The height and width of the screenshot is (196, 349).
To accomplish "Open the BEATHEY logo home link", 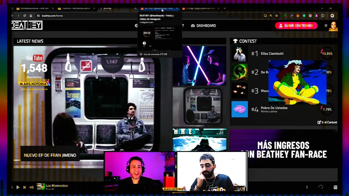I will pyautogui.click(x=27, y=25).
